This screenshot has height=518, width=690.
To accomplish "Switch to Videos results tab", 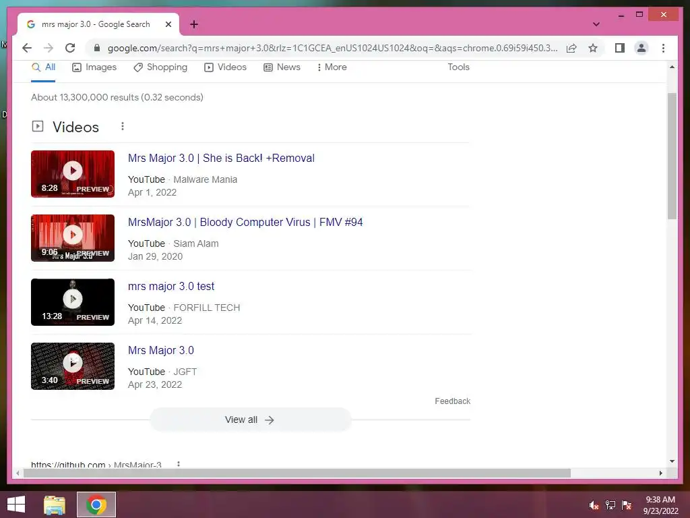I will tap(225, 67).
